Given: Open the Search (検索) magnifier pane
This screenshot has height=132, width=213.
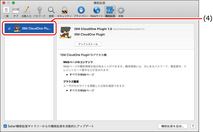Looking at the screenshot, I should [51, 12].
